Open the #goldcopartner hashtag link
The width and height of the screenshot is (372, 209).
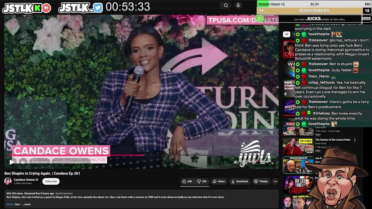click(64, 193)
